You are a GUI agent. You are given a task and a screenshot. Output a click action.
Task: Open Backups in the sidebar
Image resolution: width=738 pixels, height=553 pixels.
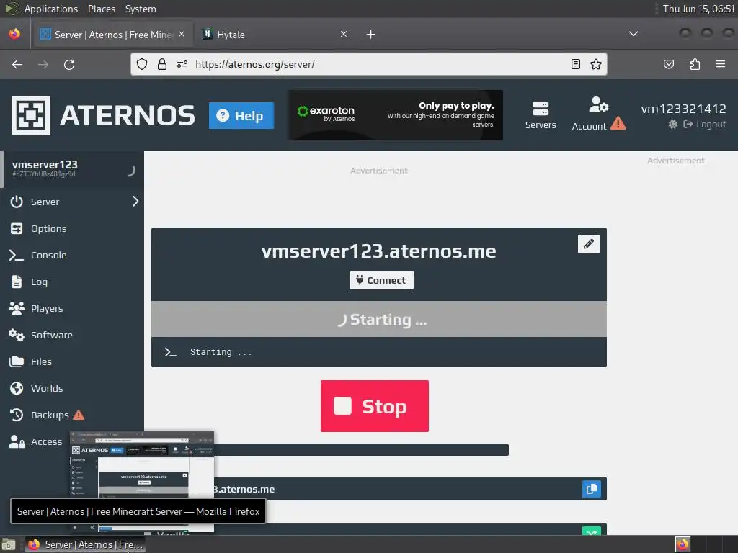pos(72,415)
